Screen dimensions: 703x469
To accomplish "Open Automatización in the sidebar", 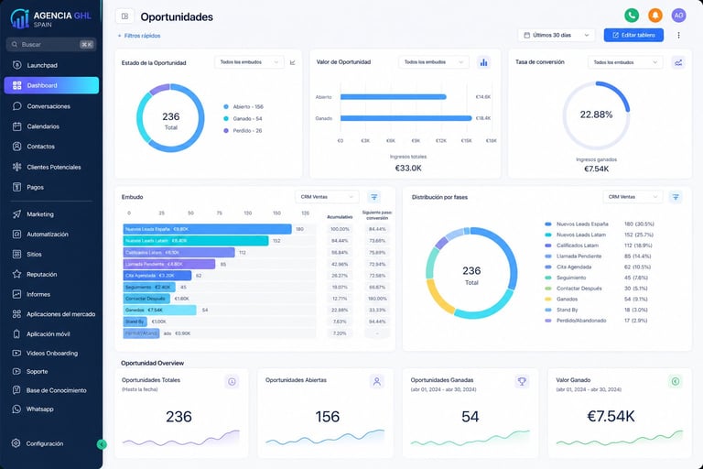I will 51,234.
